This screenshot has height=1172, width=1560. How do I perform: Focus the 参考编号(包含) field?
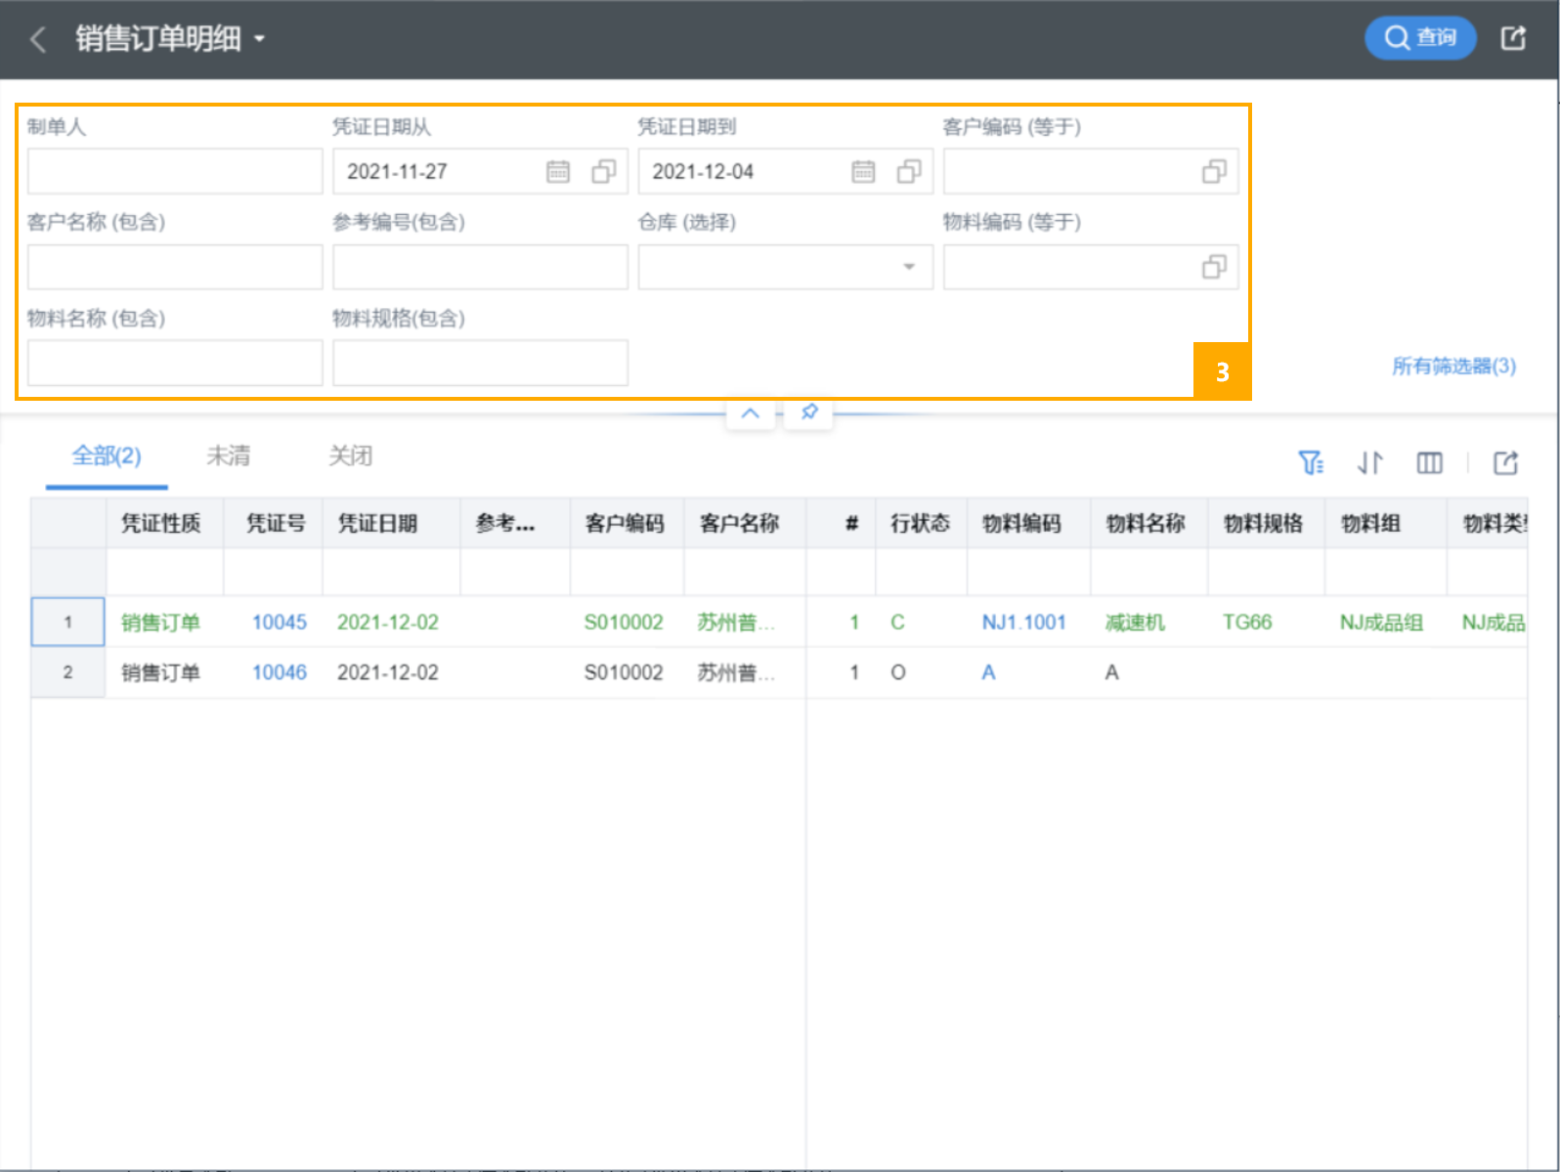480,267
